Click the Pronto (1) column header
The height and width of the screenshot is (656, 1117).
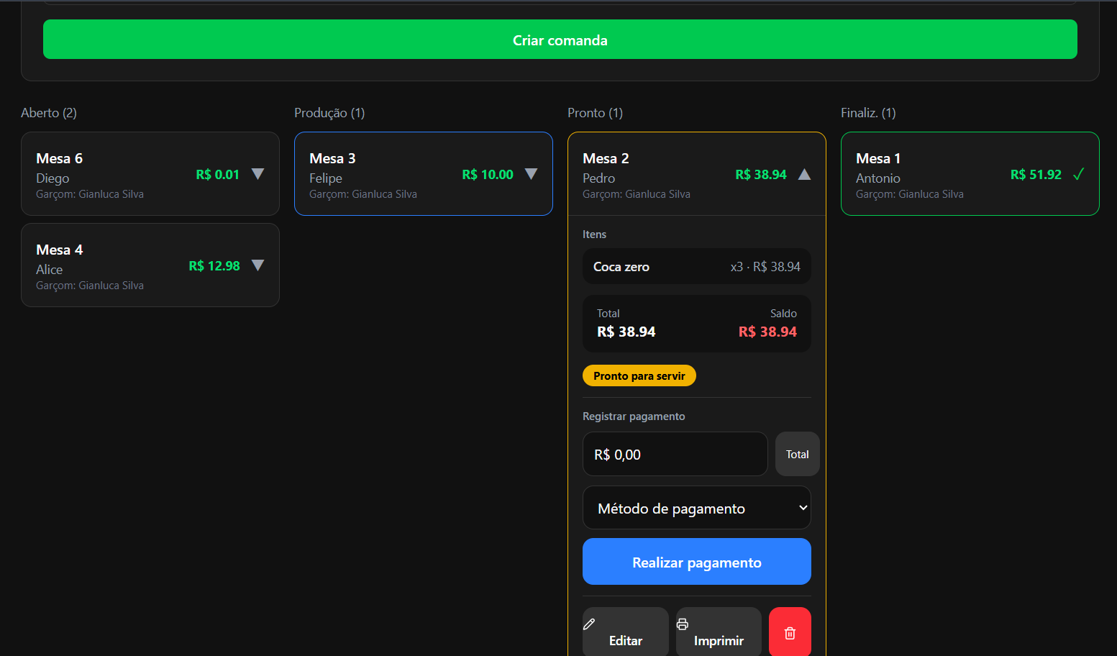(595, 113)
